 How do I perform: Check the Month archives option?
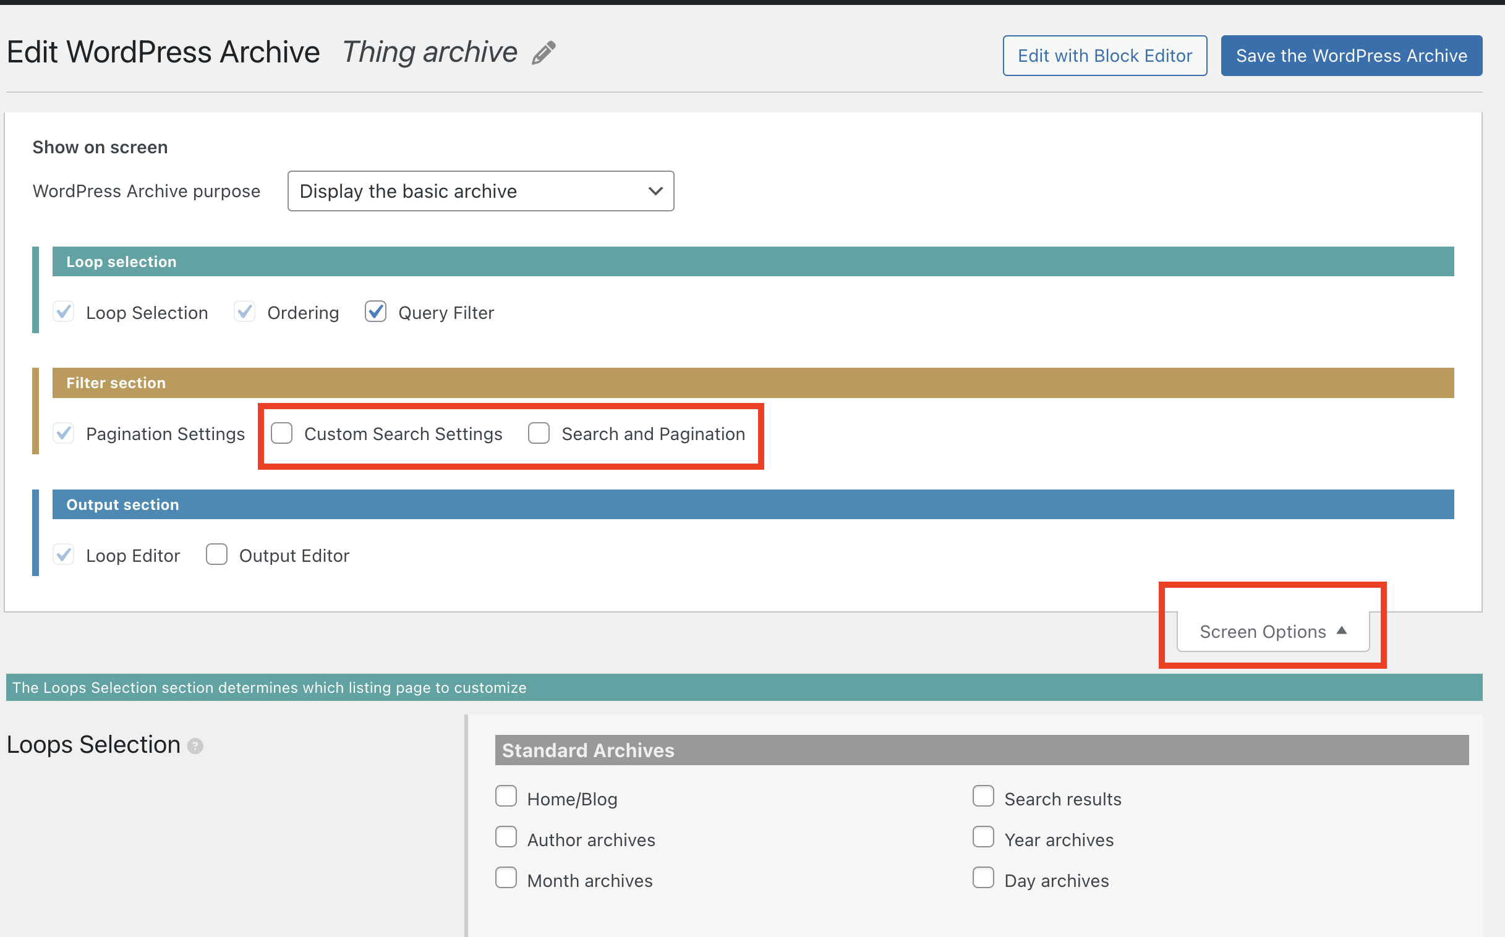click(x=506, y=878)
